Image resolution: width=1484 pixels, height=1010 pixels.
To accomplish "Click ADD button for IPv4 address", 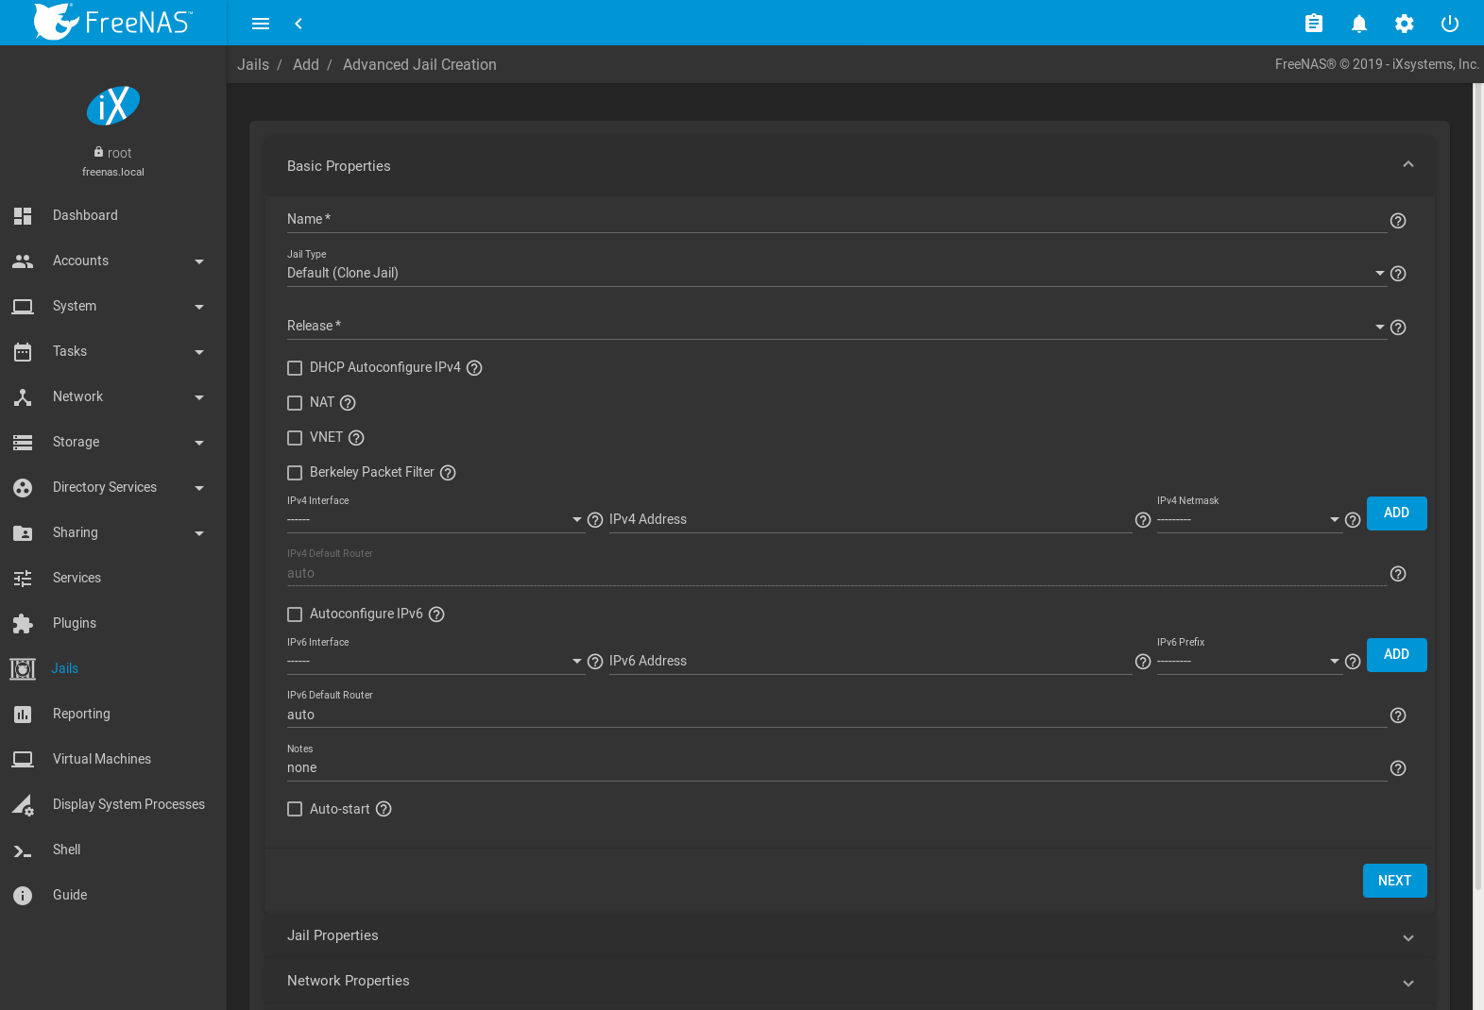I will [1396, 513].
